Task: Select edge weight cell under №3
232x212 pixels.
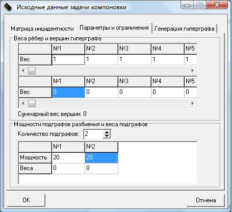Action: pos(135,60)
